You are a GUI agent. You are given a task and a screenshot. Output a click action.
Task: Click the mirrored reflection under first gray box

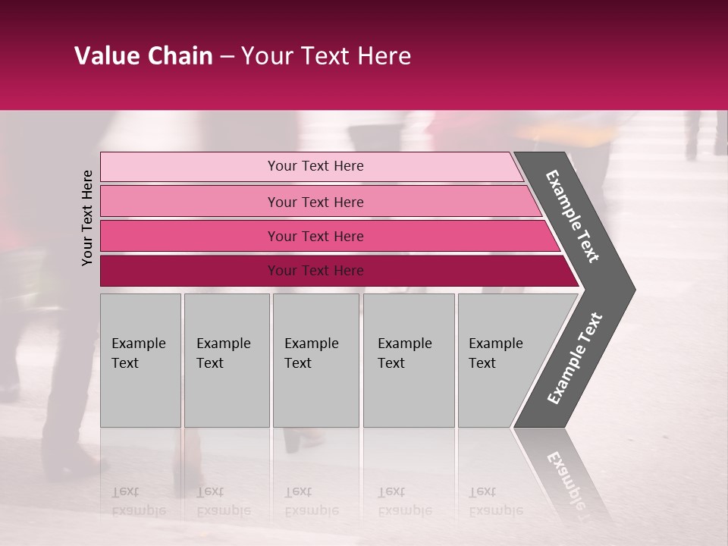[141, 473]
